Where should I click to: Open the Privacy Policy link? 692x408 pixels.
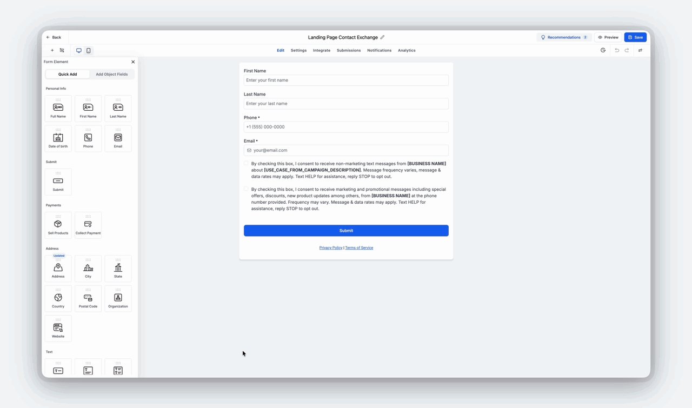pos(331,248)
